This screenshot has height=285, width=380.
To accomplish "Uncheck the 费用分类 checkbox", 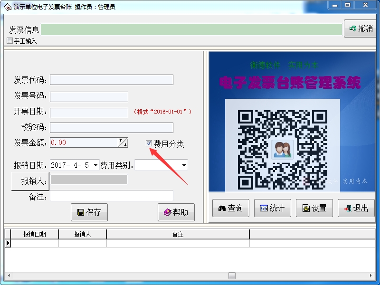I will click(149, 143).
